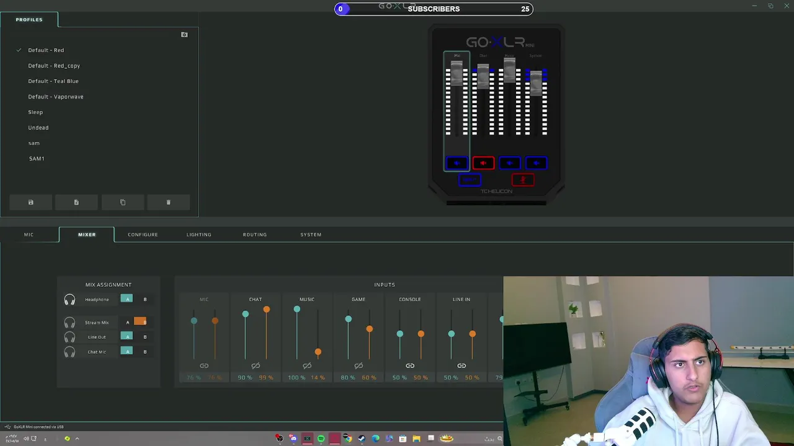
Task: Click the Chat teal mix A slider knob
Action: click(x=245, y=314)
